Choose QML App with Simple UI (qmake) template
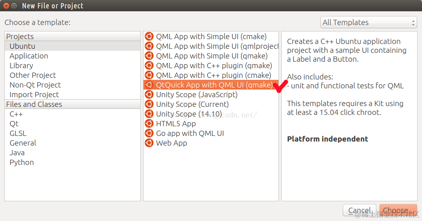The width and height of the screenshot is (422, 221). point(211,56)
